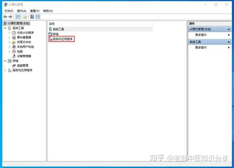Open Help via the question mark icon

coord(32,17)
